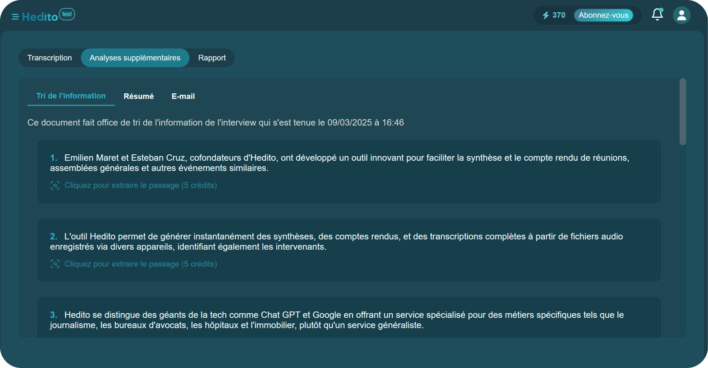708x368 pixels.
Task: Select Tri de l'information sub-tab
Action: coord(71,96)
